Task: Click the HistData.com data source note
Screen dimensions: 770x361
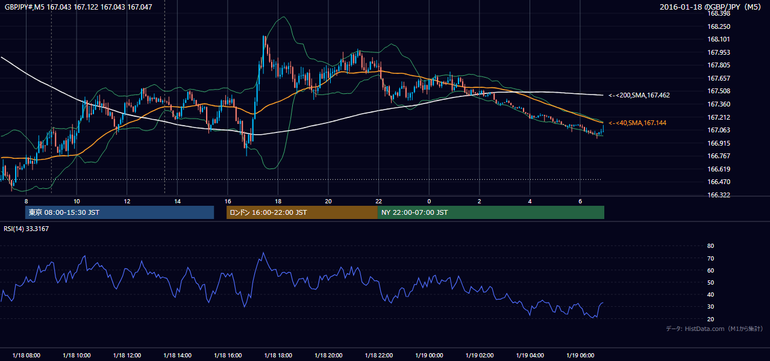Action: 715,329
